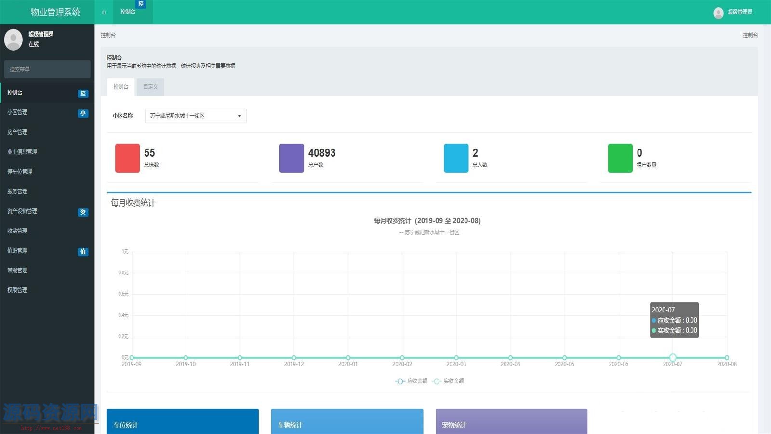Switch to the 自定义 tab
Viewport: 771px width, 434px height.
coord(150,87)
